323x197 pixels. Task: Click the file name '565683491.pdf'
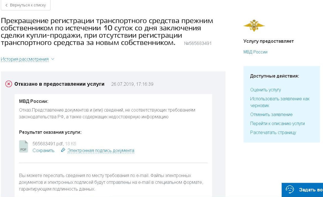pyautogui.click(x=48, y=144)
